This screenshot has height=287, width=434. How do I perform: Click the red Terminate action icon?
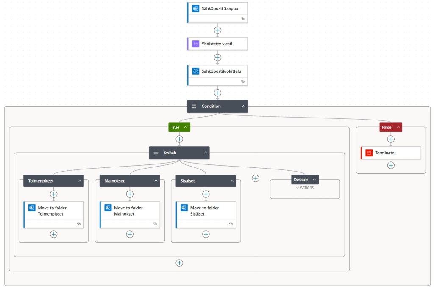[x=369, y=153]
